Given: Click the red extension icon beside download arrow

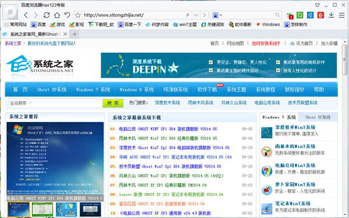Looking at the screenshot, I should tap(320, 15).
